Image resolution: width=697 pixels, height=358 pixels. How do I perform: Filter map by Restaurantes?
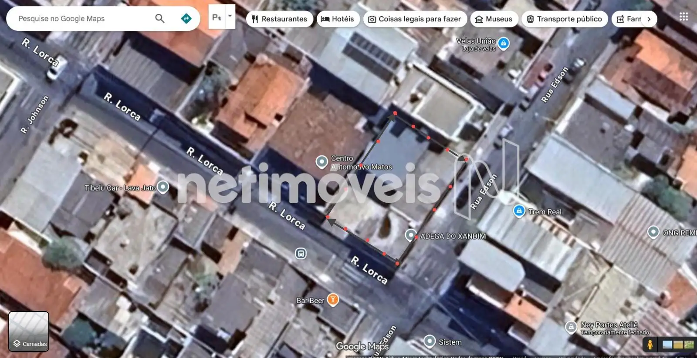[x=279, y=19]
